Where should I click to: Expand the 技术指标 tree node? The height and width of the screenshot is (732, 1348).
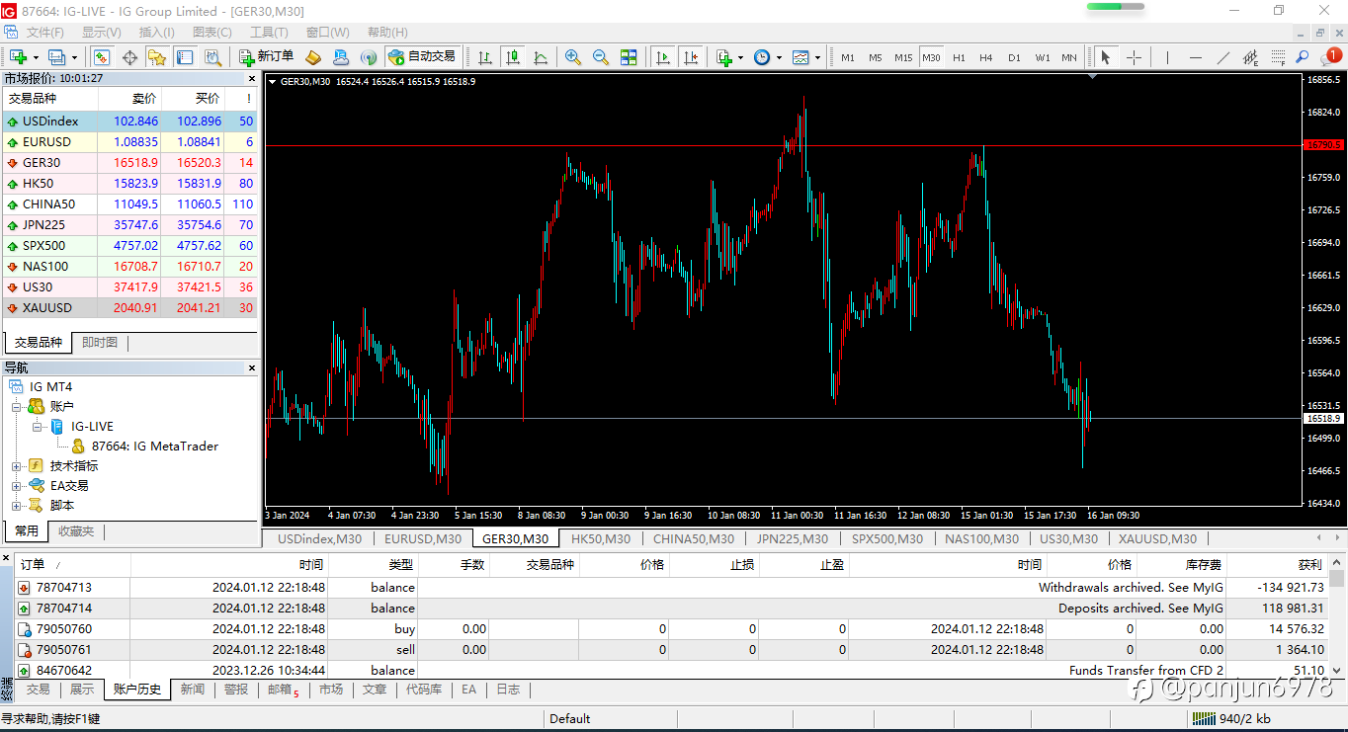point(17,465)
